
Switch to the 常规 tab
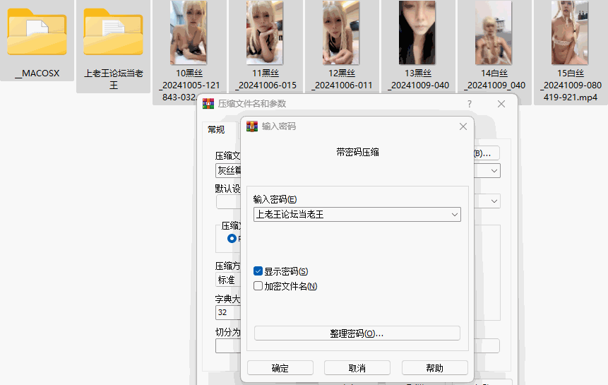coord(216,129)
